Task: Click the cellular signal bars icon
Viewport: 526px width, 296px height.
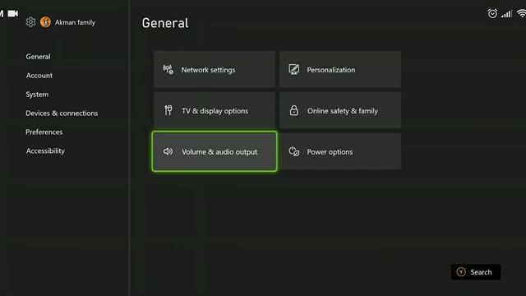Action: pos(506,14)
